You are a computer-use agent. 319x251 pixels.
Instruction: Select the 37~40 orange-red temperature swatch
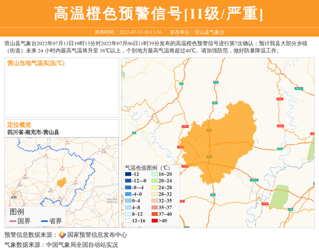coord(155,213)
